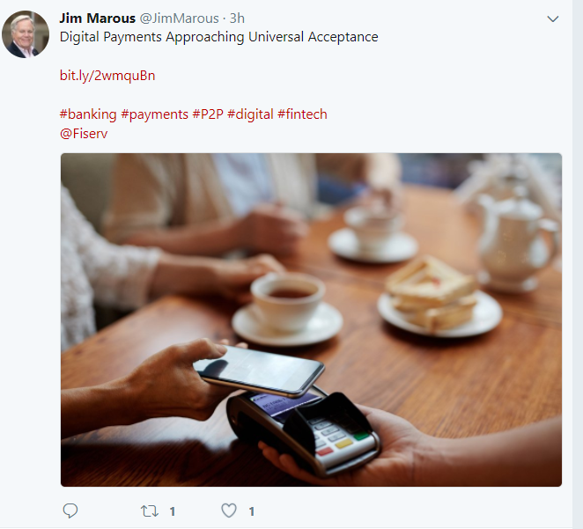Click the 'Digital Payments Approaching Universal Acceptance' text

[x=218, y=37]
